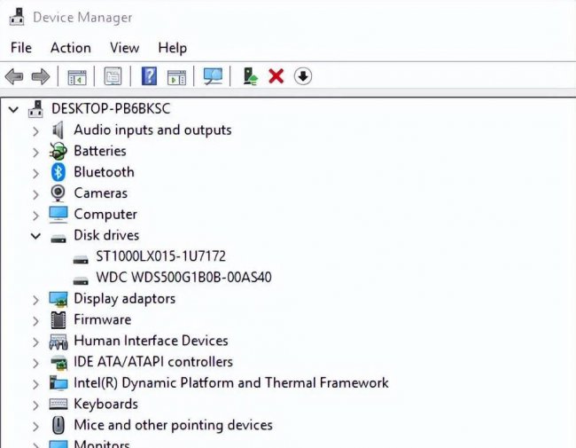Click the IDE ATA/ATAPI controllers icon
The width and height of the screenshot is (576, 448).
pos(58,363)
